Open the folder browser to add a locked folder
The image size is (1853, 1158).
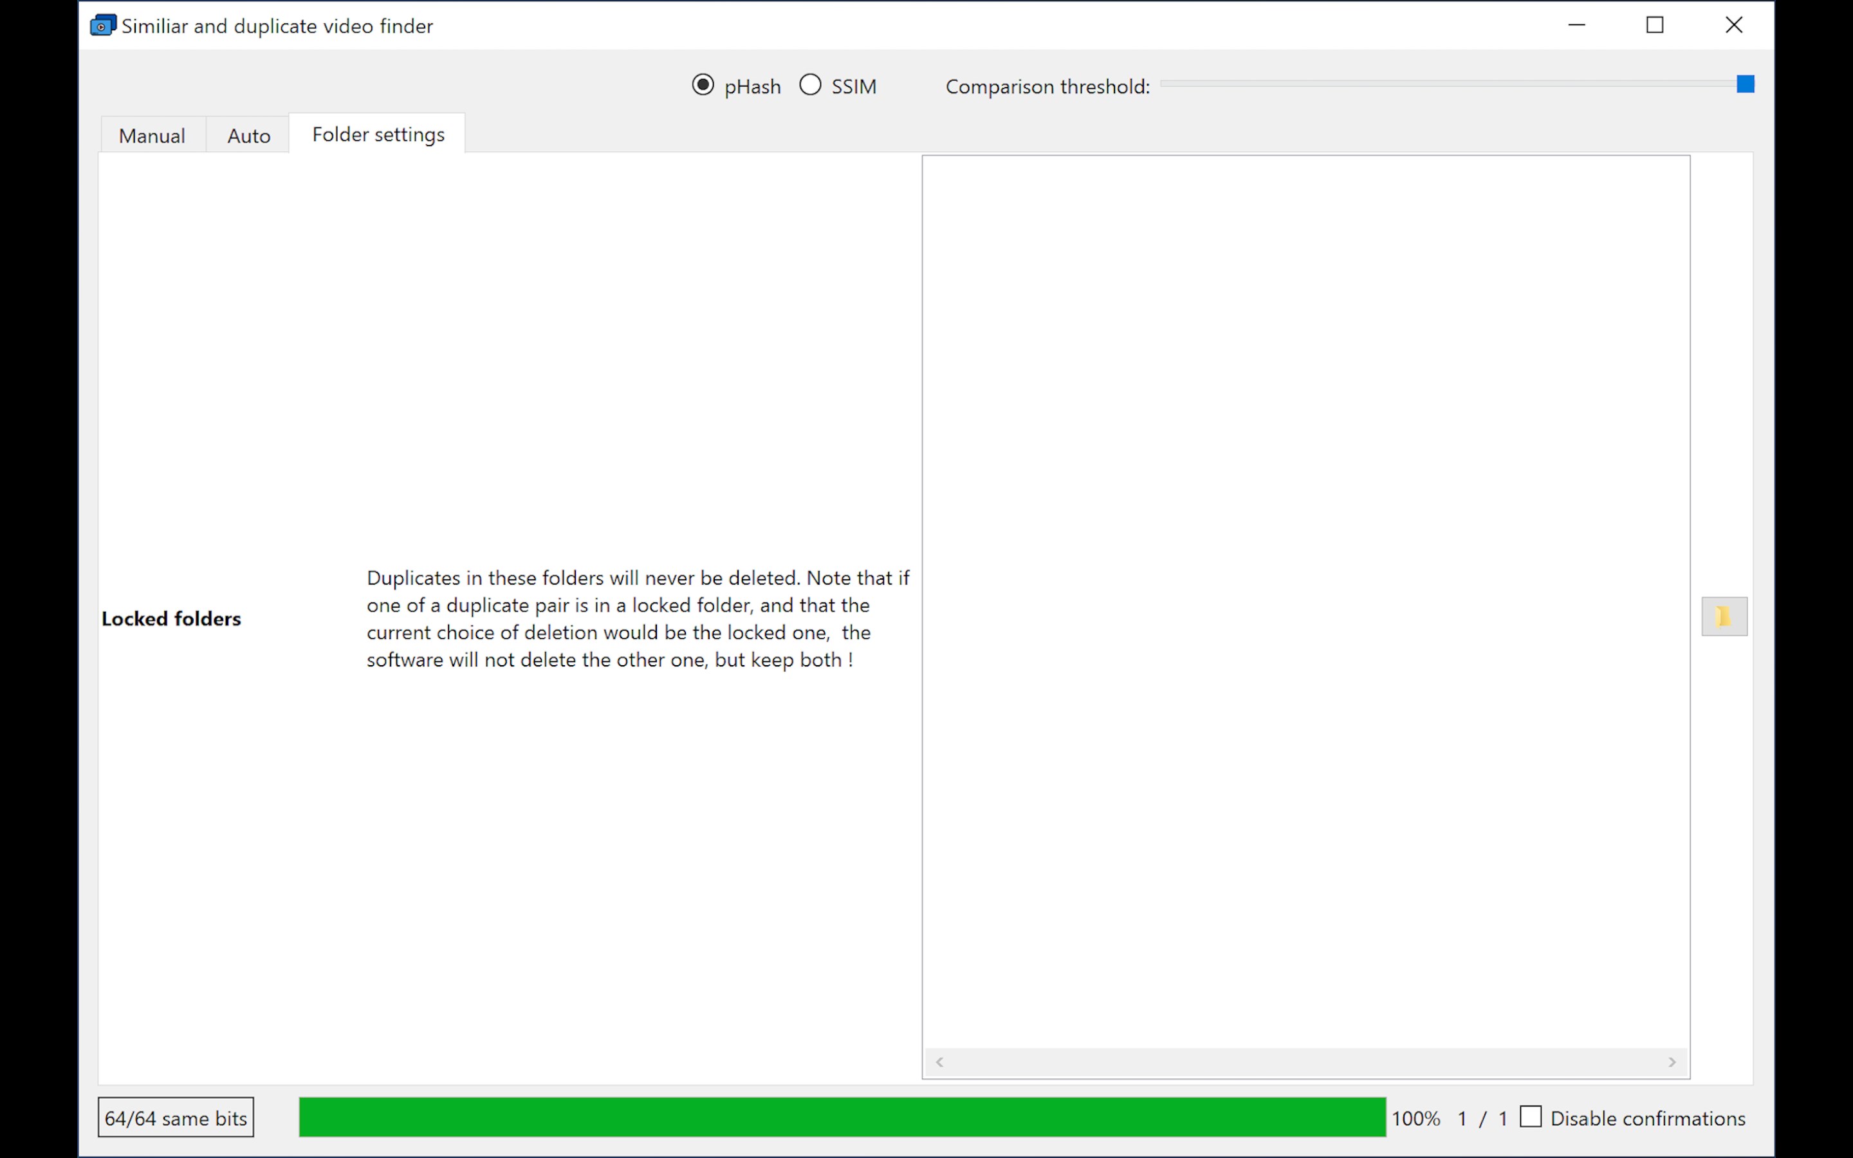(x=1724, y=616)
